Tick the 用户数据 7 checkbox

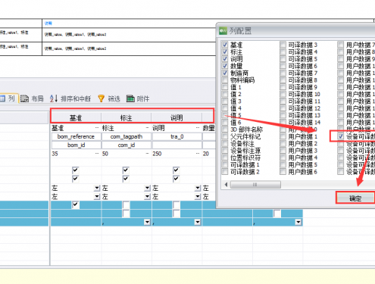[341, 45]
